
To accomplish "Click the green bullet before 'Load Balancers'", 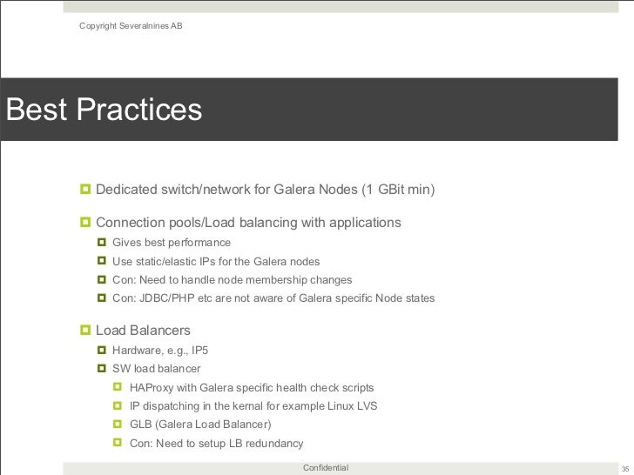I will [x=85, y=330].
